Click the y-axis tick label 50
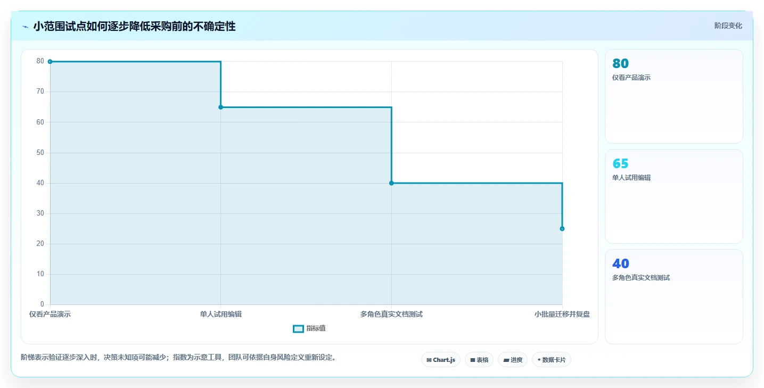 click(x=40, y=153)
